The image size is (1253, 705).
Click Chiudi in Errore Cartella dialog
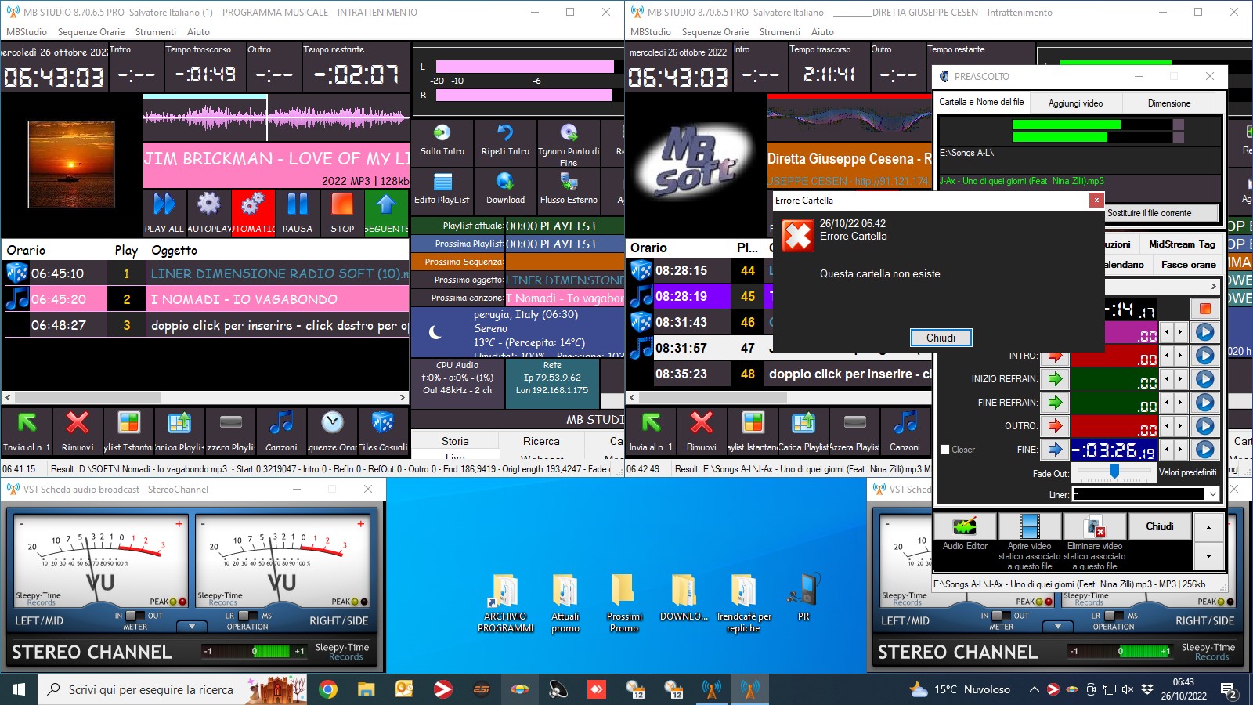coord(941,338)
